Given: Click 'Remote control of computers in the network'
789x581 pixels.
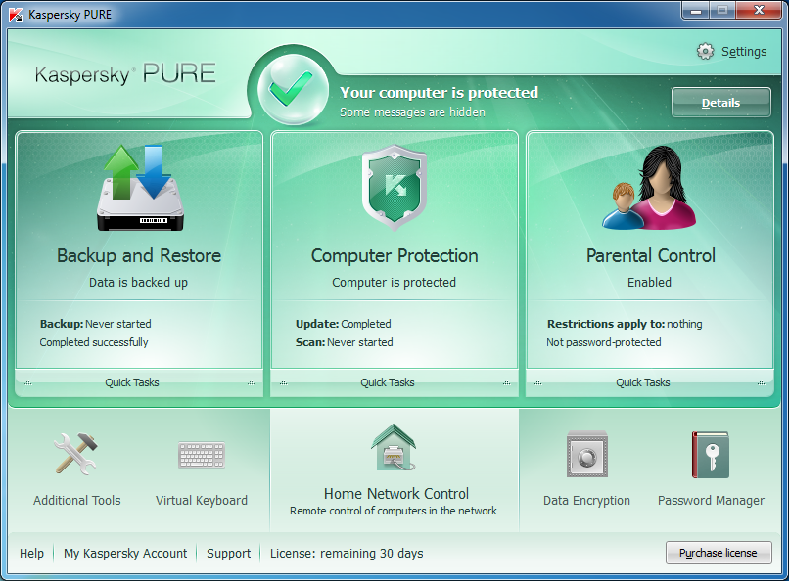Looking at the screenshot, I should [x=394, y=511].
